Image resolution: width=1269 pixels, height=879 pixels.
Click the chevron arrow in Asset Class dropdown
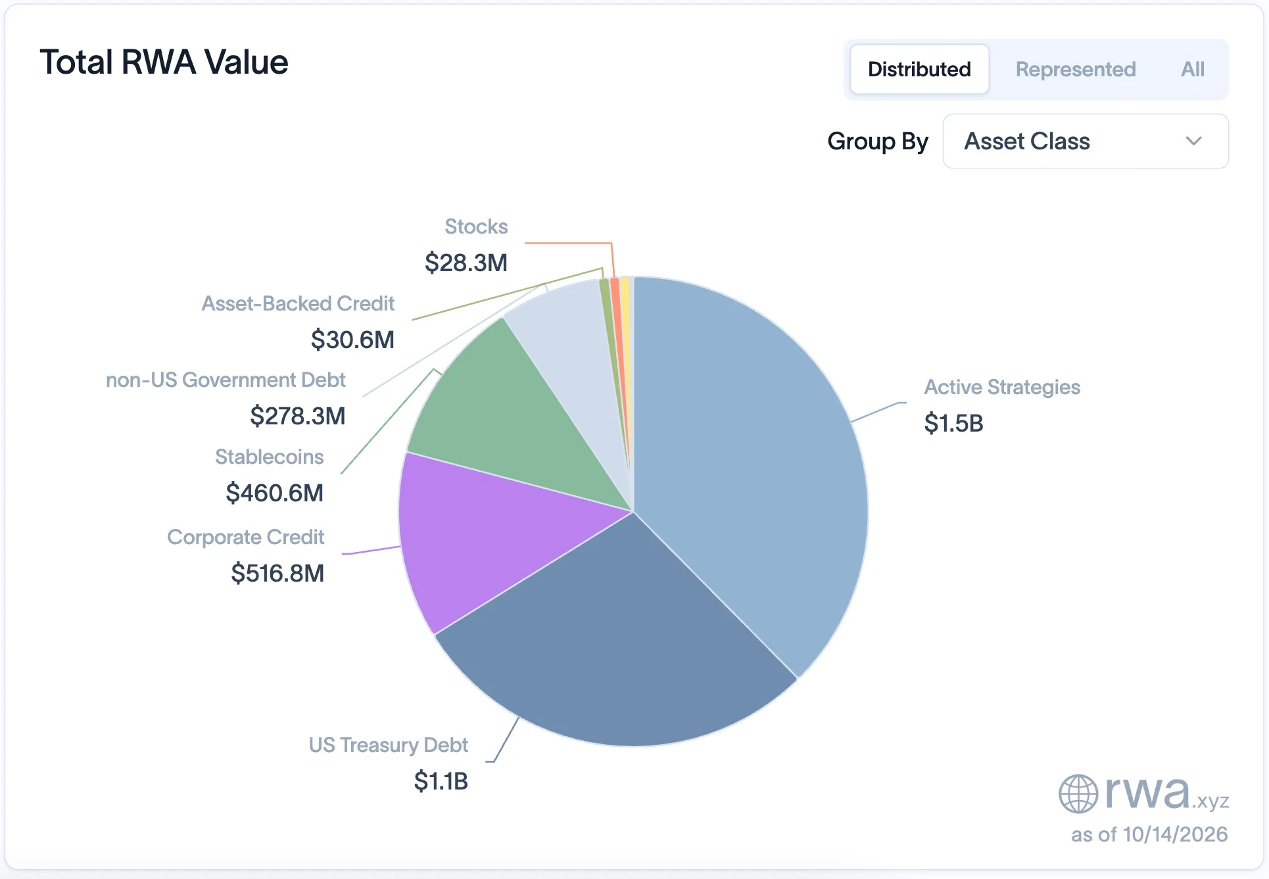pos(1193,141)
